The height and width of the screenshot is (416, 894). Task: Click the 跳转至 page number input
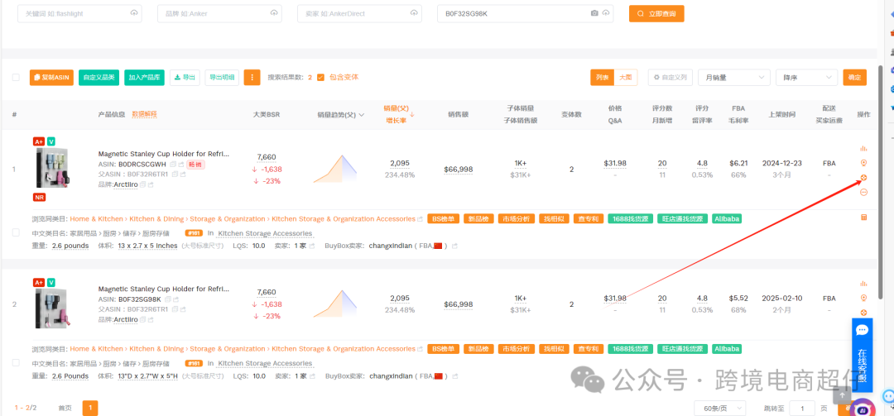803,408
